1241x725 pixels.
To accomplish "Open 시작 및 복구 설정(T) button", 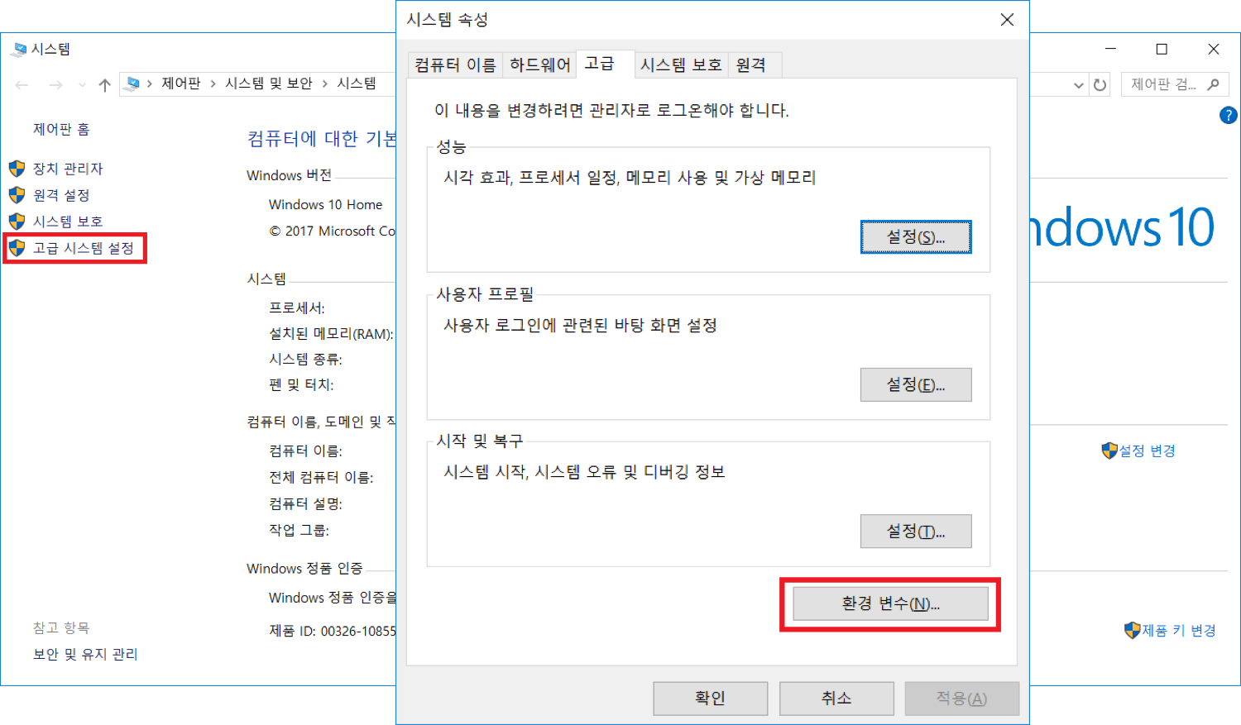I will (916, 532).
